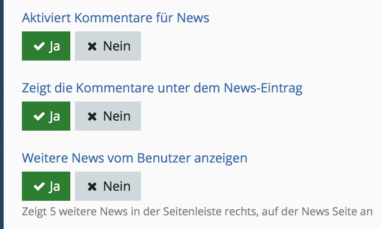Set Nein for comments under News-Eintrag
381x229 pixels.
pos(108,116)
